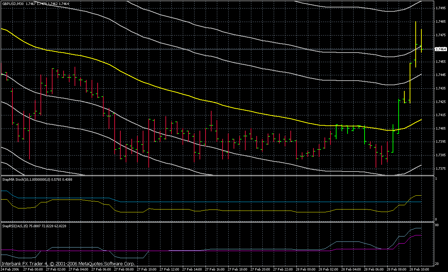Click the 1.7475 price scale label
This screenshot has height=272, width=448.
441,35
